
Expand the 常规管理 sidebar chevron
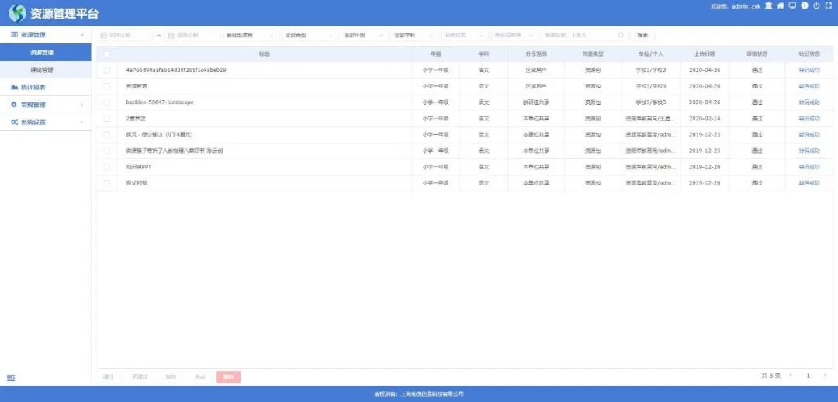(x=81, y=105)
